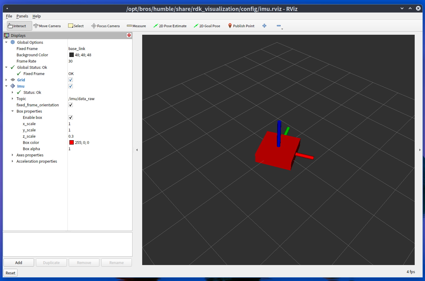Image resolution: width=425 pixels, height=281 pixels.
Task: Open the File menu
Action: tap(9, 16)
